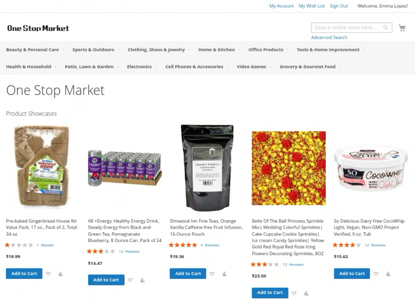Add V8 +Energy drink to cart
415x303 pixels.
tap(106, 280)
